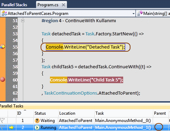Click the Running status icon for task 2
Viewport: 170px width, 131px height.
coord(37,128)
